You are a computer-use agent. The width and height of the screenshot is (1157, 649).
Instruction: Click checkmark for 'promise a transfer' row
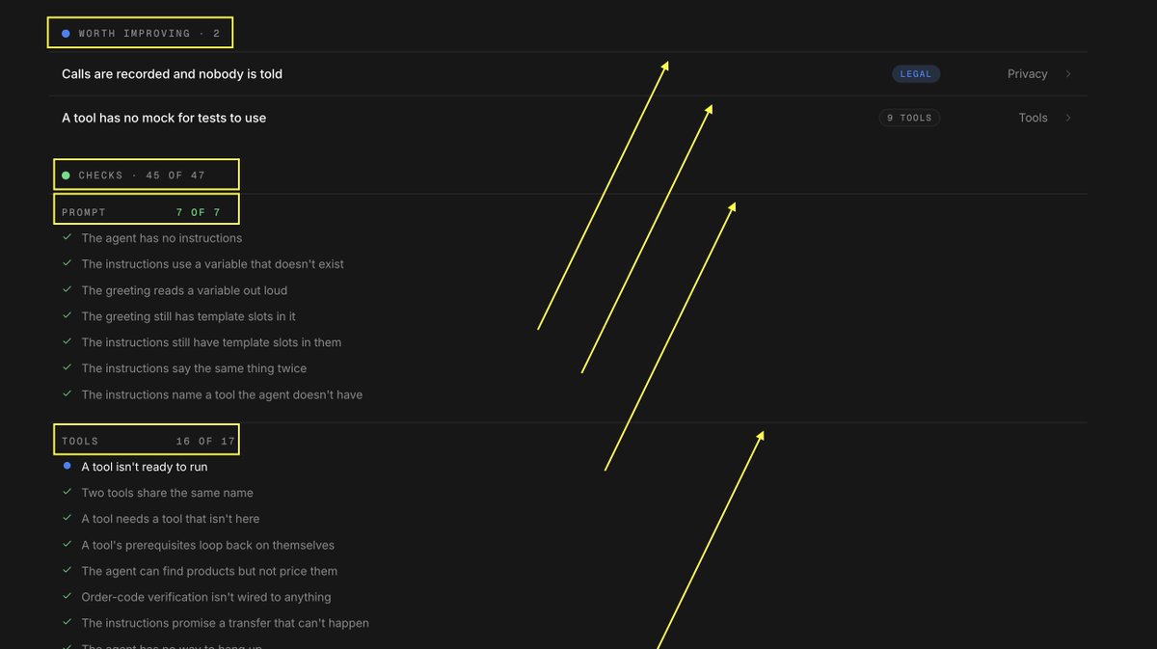pos(67,622)
